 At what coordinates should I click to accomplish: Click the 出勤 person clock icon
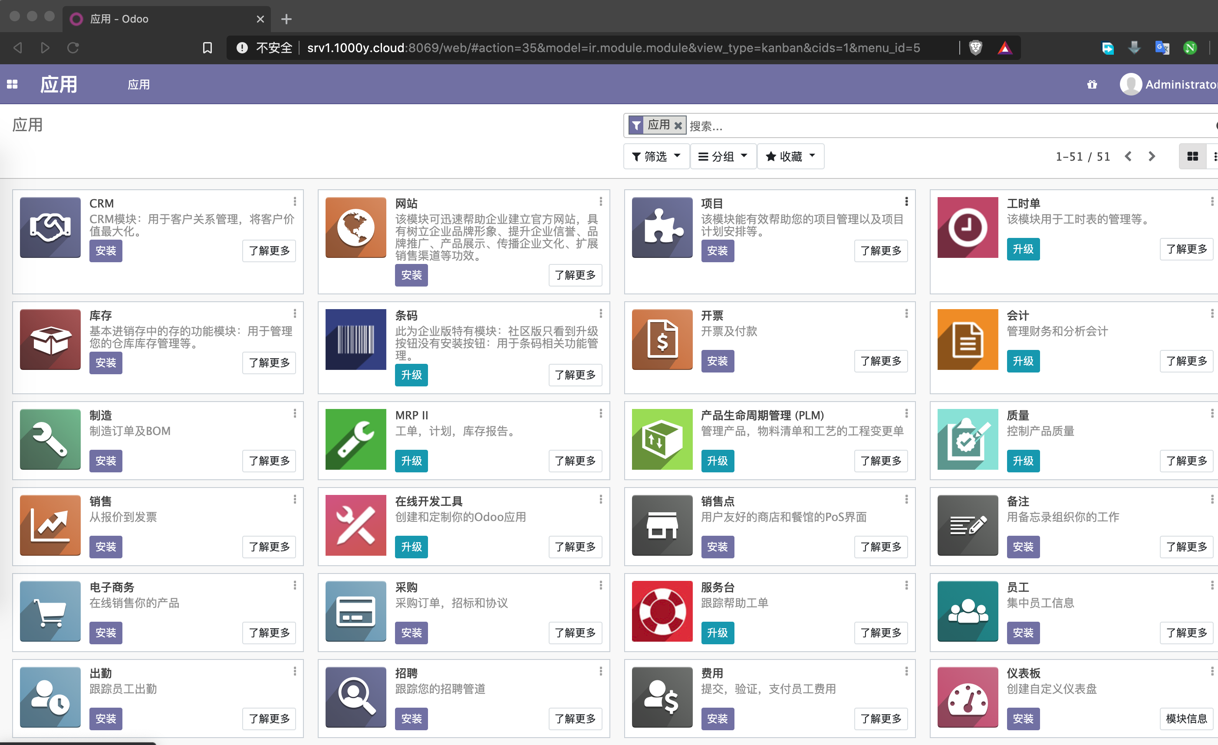pos(50,697)
